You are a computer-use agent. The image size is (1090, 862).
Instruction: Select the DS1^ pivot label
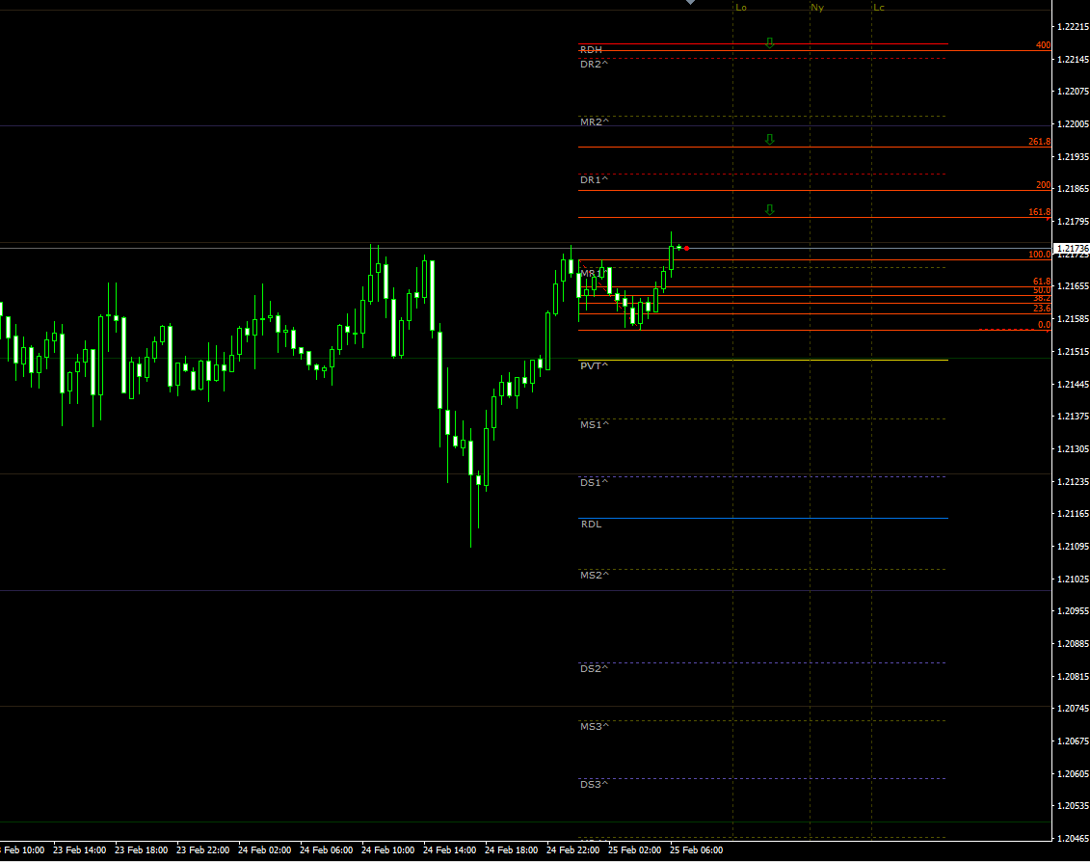tap(595, 482)
